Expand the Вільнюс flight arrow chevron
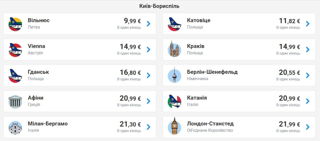 148,23
